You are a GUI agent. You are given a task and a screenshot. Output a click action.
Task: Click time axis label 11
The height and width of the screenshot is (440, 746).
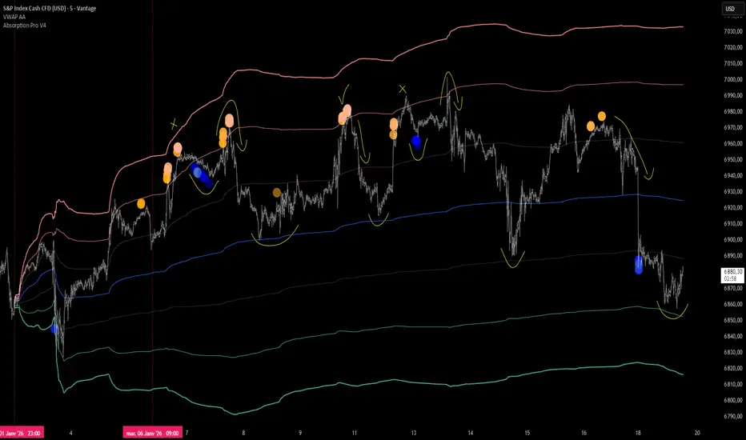coord(355,433)
